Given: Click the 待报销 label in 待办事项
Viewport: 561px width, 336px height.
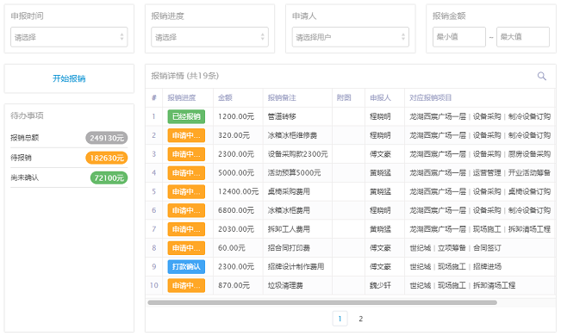Looking at the screenshot, I should click(x=21, y=158).
